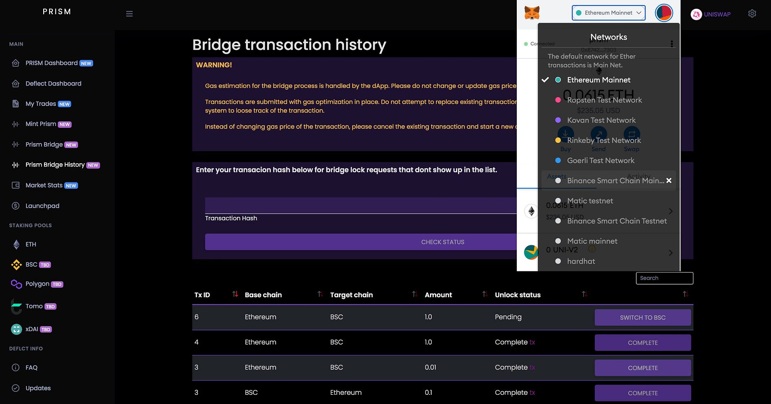The height and width of the screenshot is (404, 771).
Task: Click the 0.1 amount cell
Action: (428, 392)
